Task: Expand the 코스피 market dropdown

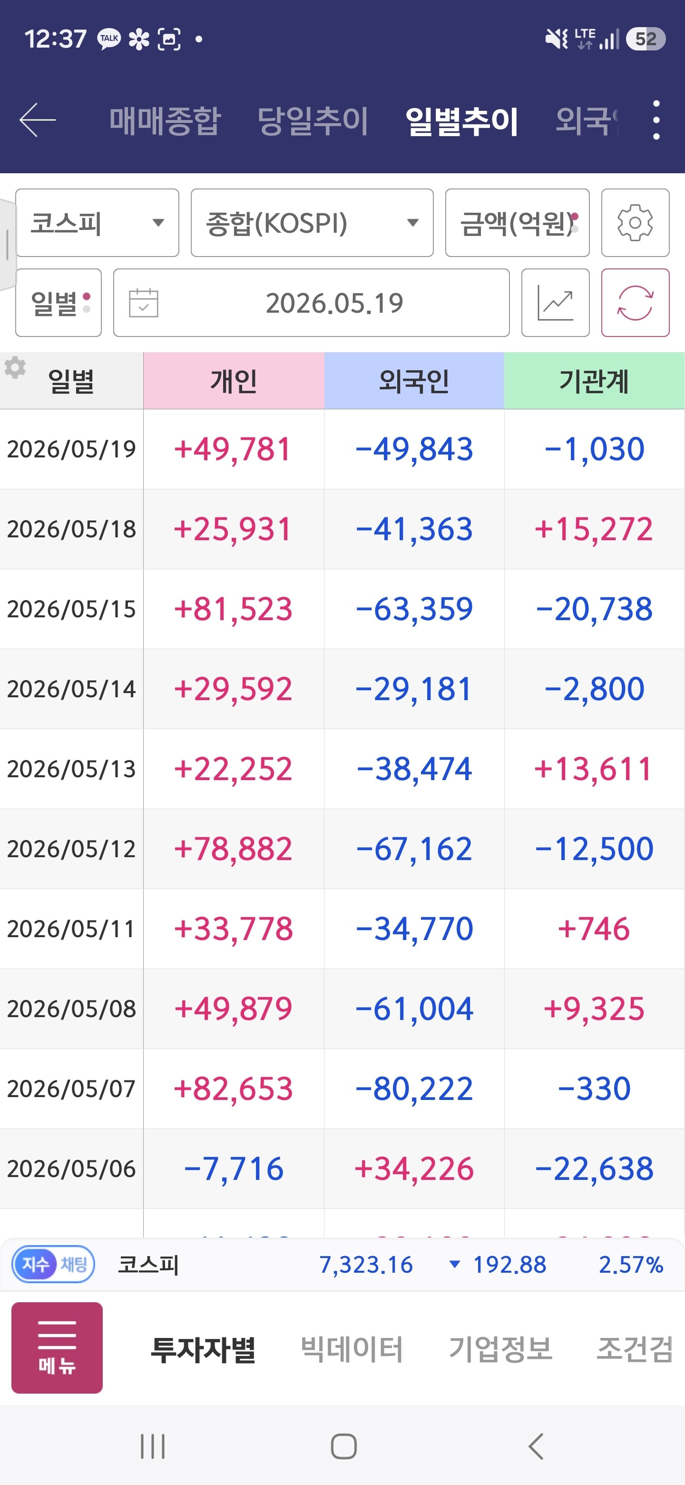Action: 97,223
